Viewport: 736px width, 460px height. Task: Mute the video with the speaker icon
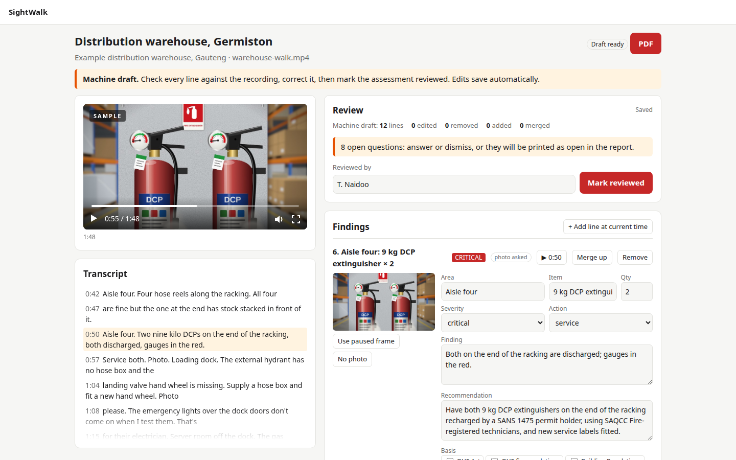(279, 219)
